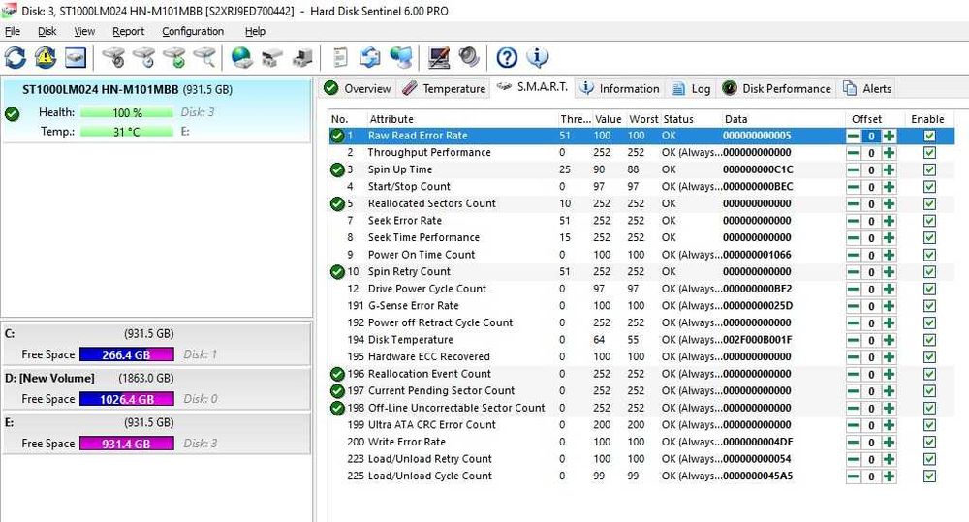Click the D: Free Space 1026.4 GB bar
Screen dimensions: 969x522
(x=127, y=399)
